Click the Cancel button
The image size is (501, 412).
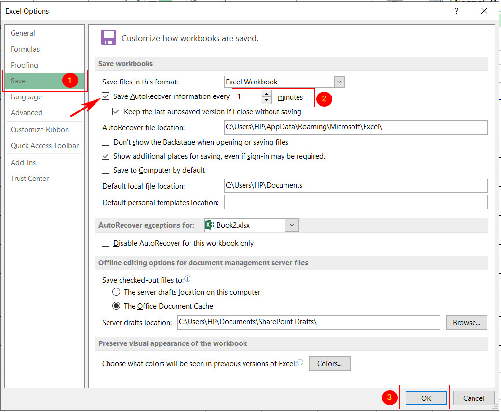tap(474, 398)
